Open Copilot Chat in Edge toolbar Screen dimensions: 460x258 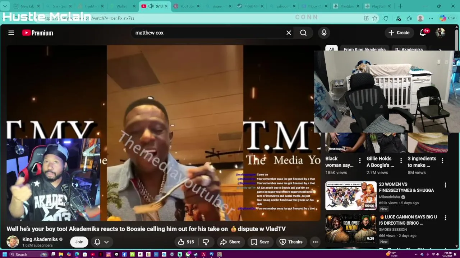pyautogui.click(x=447, y=18)
